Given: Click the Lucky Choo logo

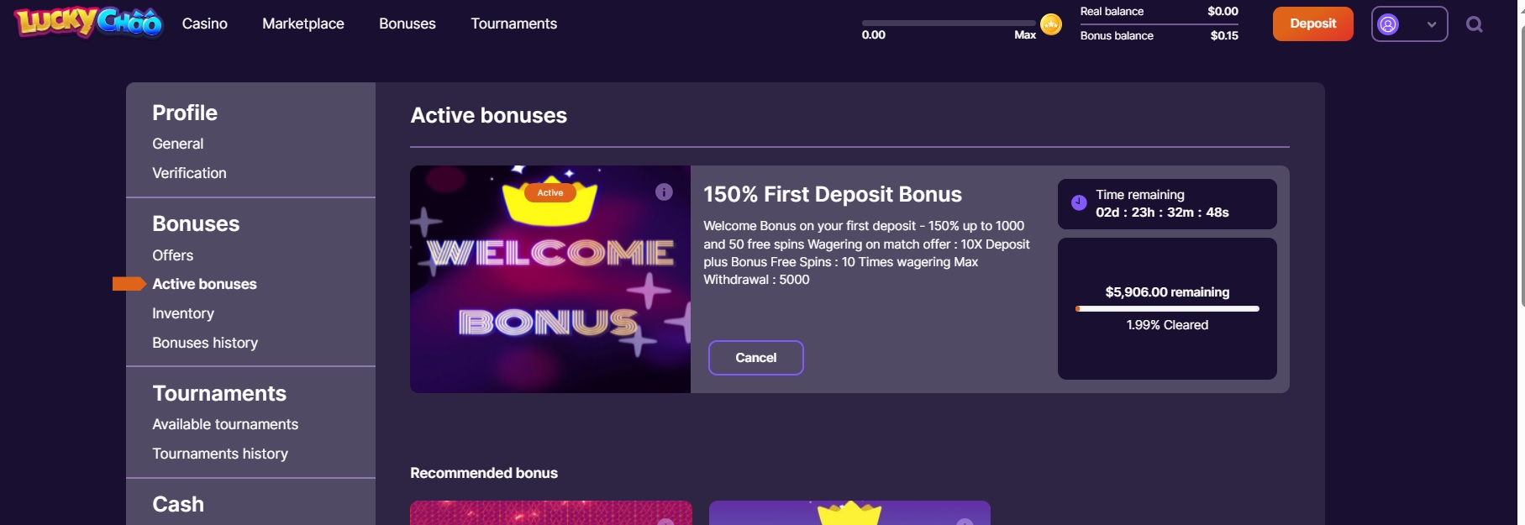Looking at the screenshot, I should coord(88,23).
